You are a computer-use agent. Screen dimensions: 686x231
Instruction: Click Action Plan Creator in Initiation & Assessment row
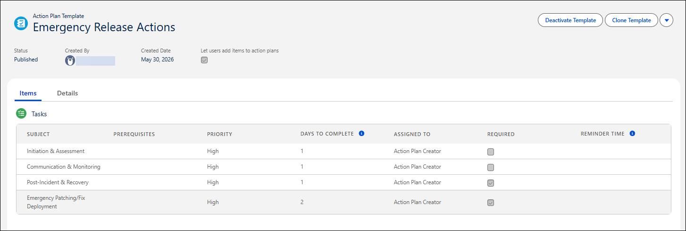418,151
